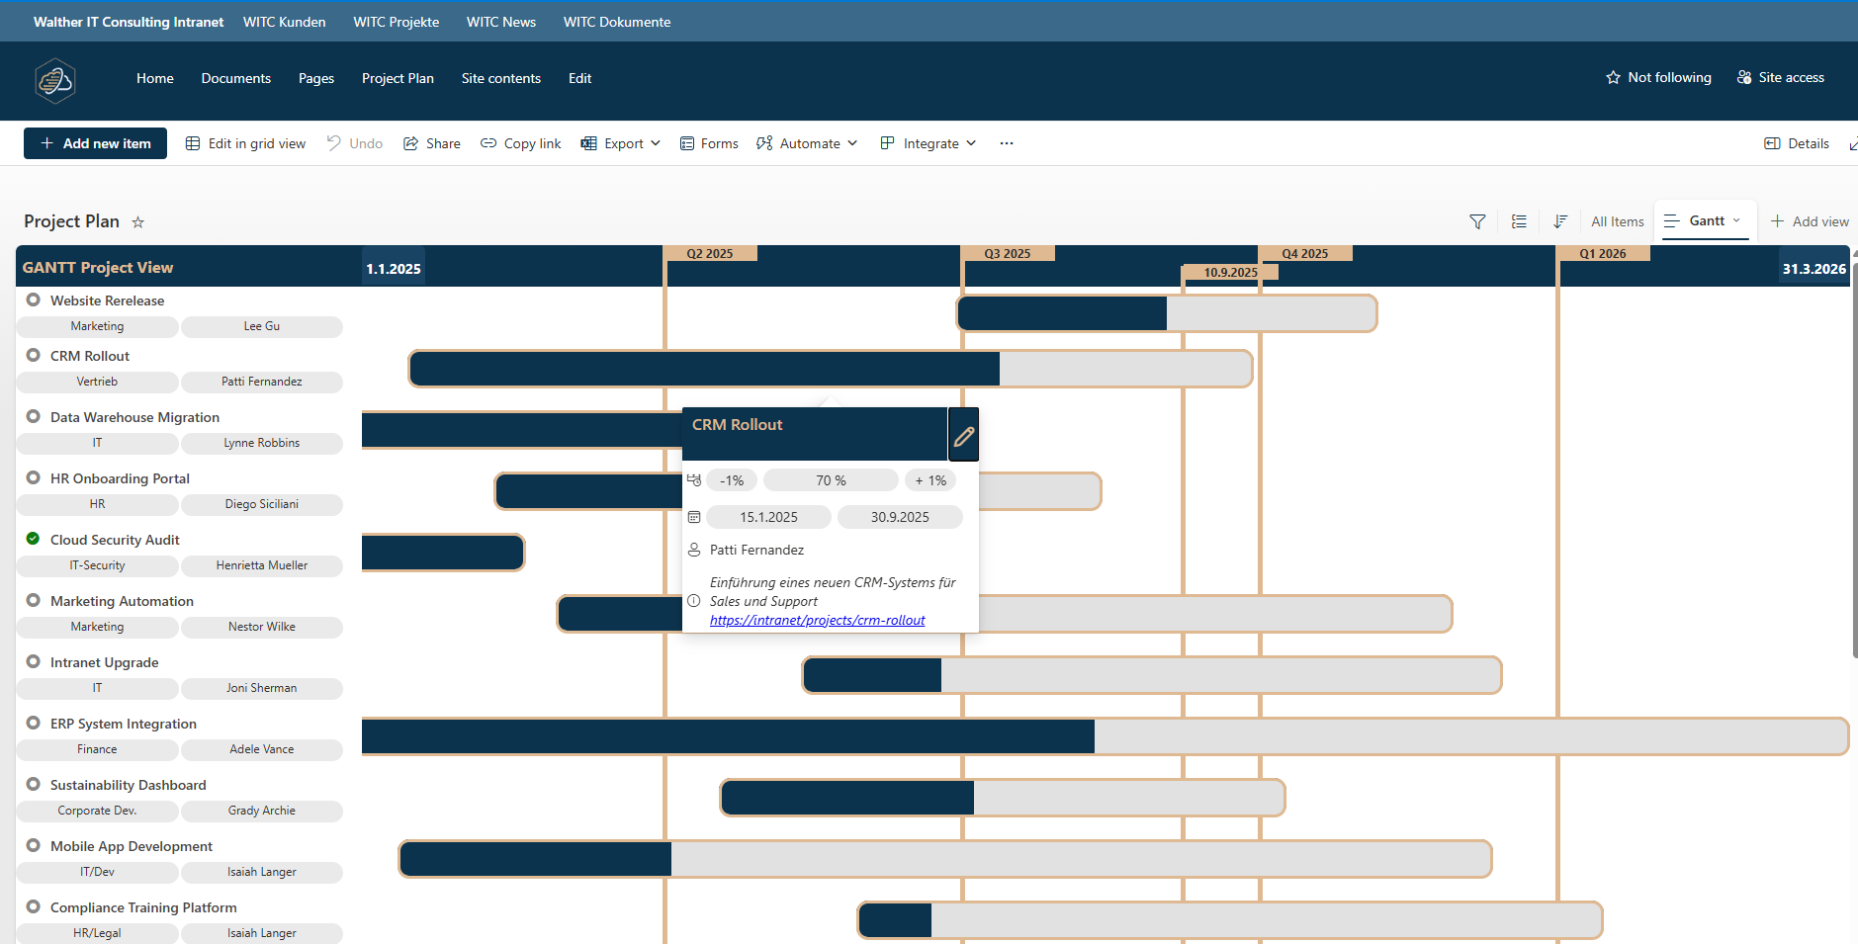The image size is (1858, 944).
Task: Expand the Automate menu
Action: click(x=806, y=143)
